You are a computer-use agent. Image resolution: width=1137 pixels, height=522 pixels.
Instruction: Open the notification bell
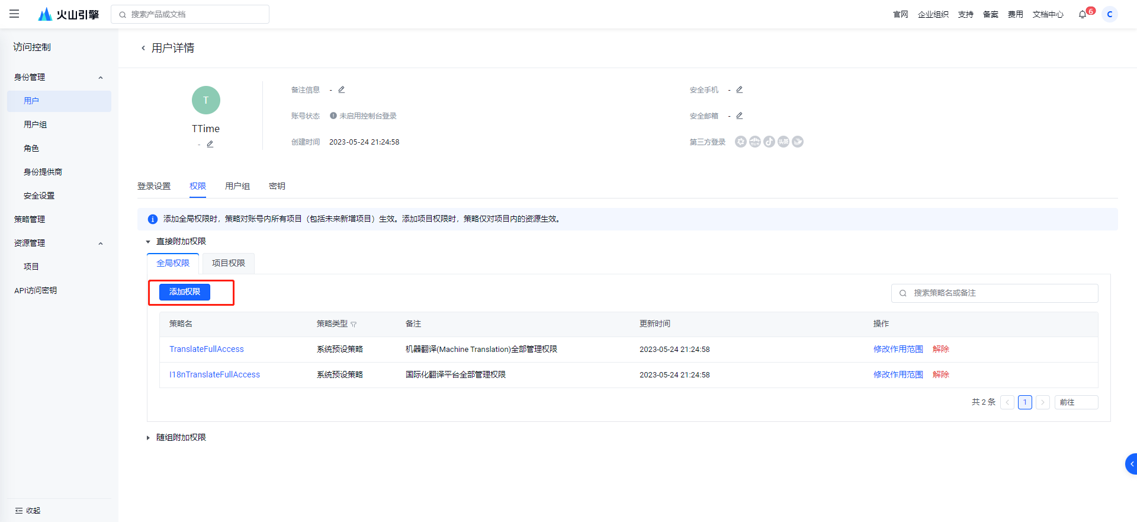(x=1083, y=14)
